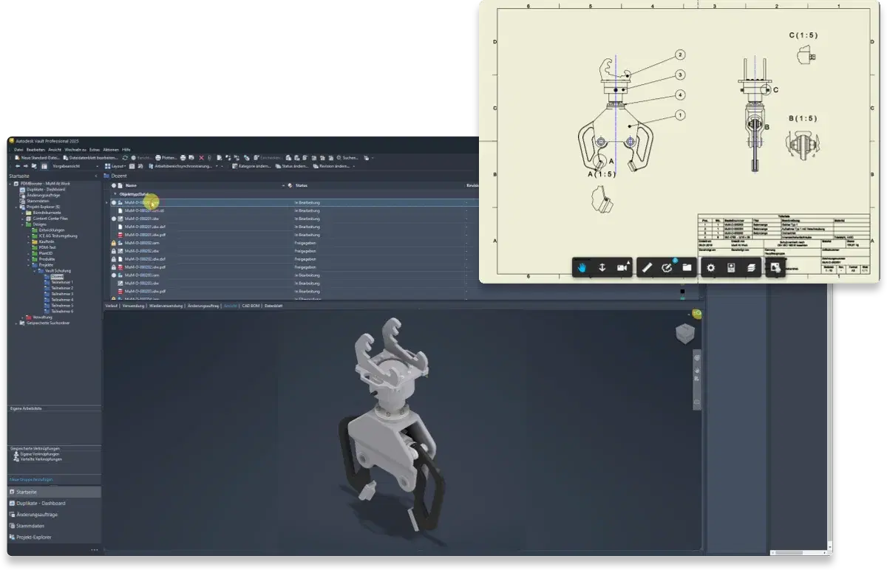
Task: Click the refresh icon in Vault toolbar
Action: [125, 157]
